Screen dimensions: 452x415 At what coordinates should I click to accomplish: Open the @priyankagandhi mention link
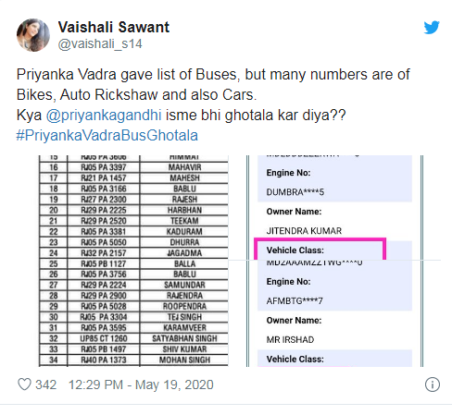[x=104, y=116]
